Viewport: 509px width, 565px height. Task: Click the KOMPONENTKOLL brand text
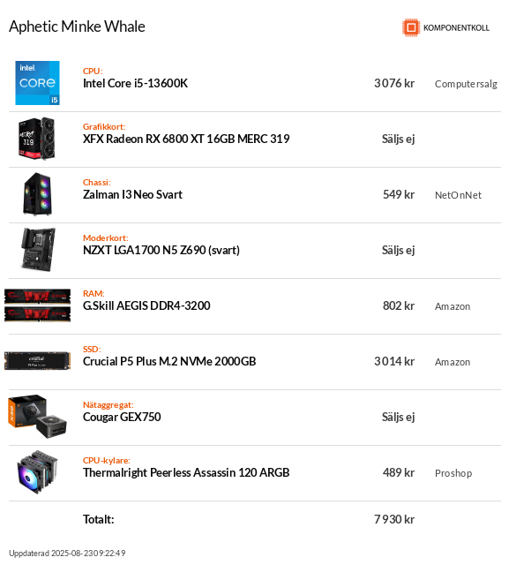tap(456, 27)
